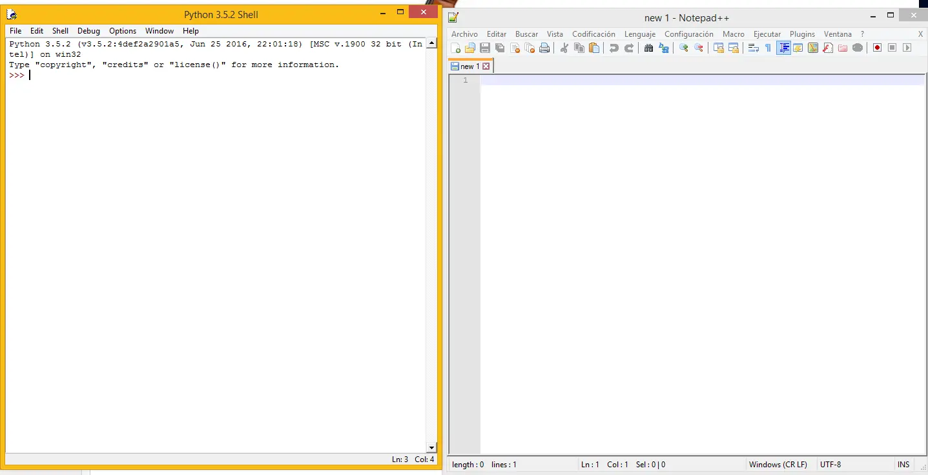Create a new document in Notepad++ toolbar
Image resolution: width=928 pixels, height=475 pixels.
456,48
